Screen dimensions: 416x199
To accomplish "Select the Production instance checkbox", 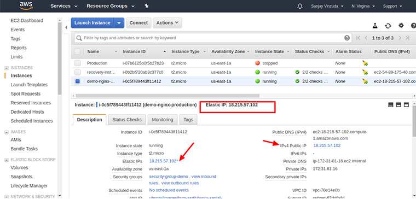I will coord(78,63).
